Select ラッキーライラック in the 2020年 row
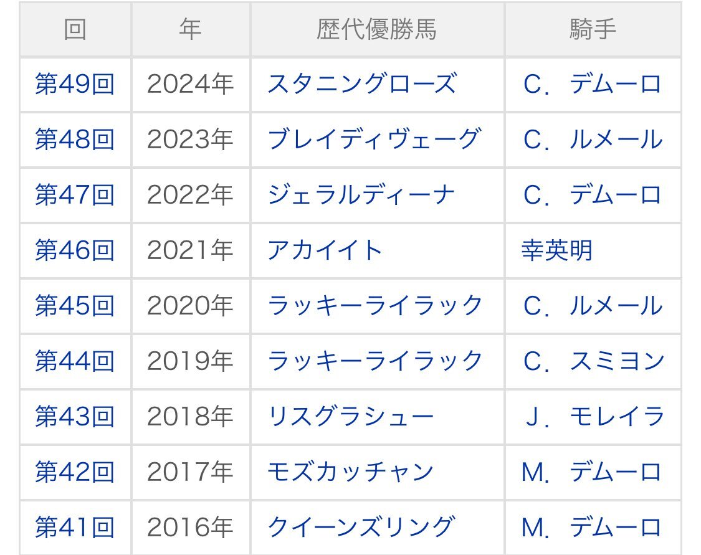The height and width of the screenshot is (555, 701). tap(375, 306)
